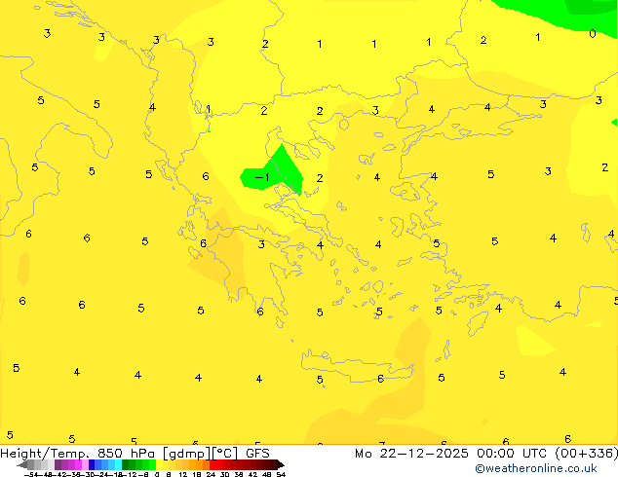Click the 24 value on legend scale
Screen dimensions: 618x477
point(211,474)
